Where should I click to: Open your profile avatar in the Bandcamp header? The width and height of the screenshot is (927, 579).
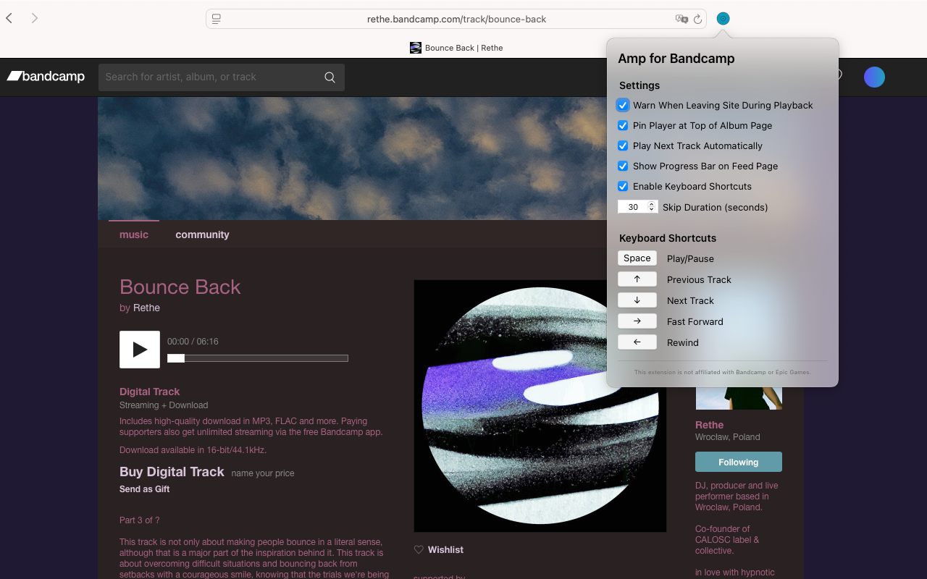tap(874, 77)
